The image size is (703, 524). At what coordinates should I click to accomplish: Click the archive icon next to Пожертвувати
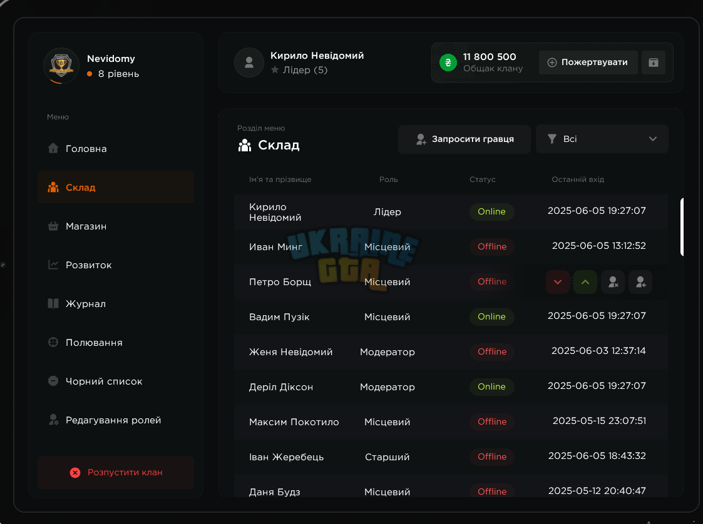654,63
